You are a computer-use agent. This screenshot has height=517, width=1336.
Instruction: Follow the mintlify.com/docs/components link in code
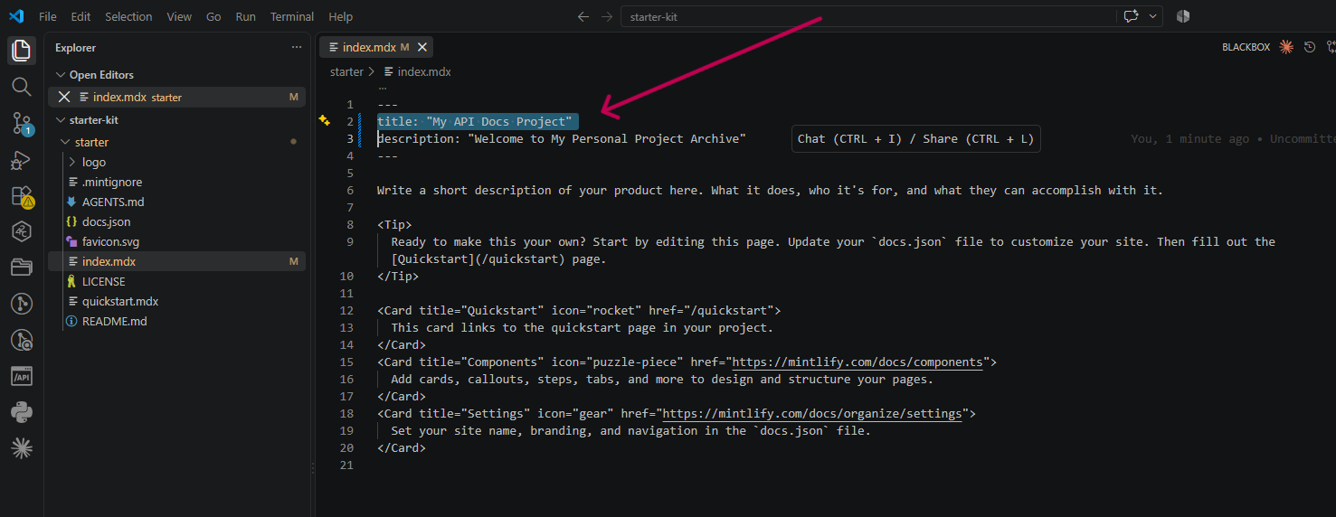click(858, 362)
